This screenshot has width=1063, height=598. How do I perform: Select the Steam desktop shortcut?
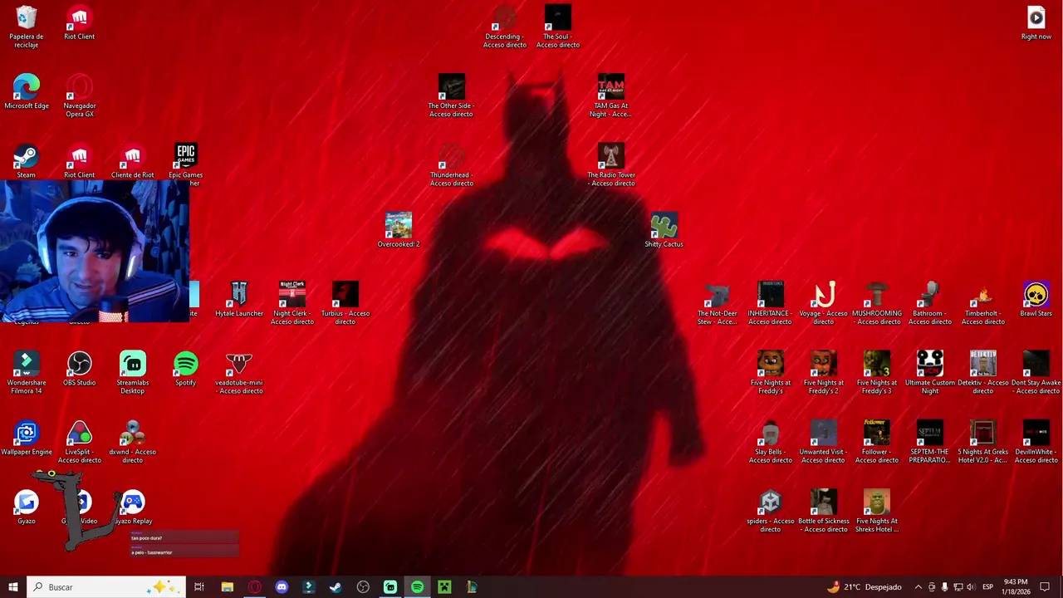coord(27,161)
